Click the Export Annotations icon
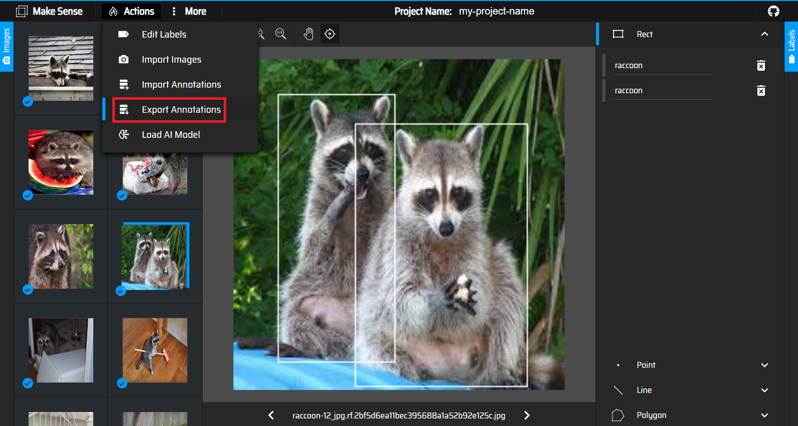This screenshot has width=798, height=426. (x=124, y=109)
